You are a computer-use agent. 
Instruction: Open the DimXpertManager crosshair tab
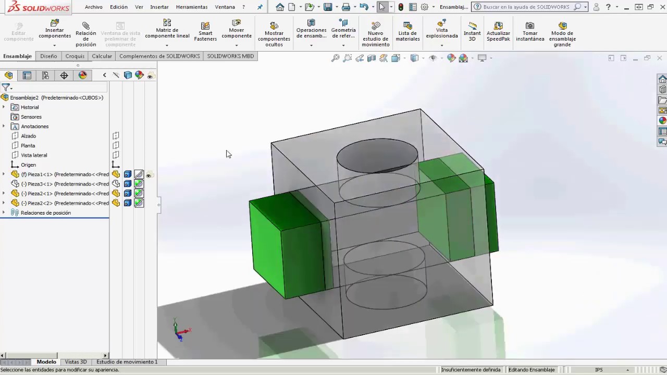64,76
